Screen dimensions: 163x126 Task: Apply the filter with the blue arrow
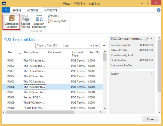pos(96,46)
